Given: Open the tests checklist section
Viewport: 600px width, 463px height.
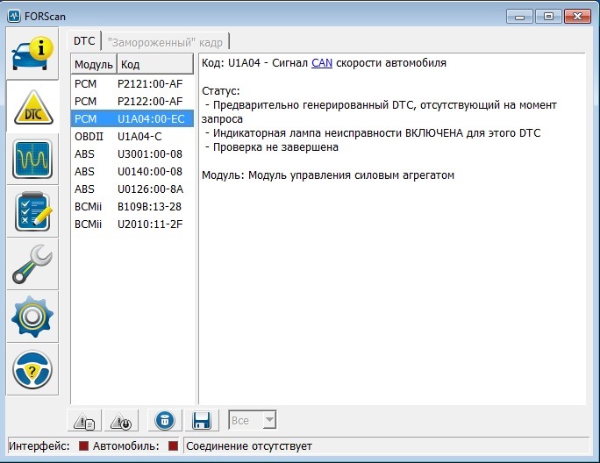Looking at the screenshot, I should point(32,211).
